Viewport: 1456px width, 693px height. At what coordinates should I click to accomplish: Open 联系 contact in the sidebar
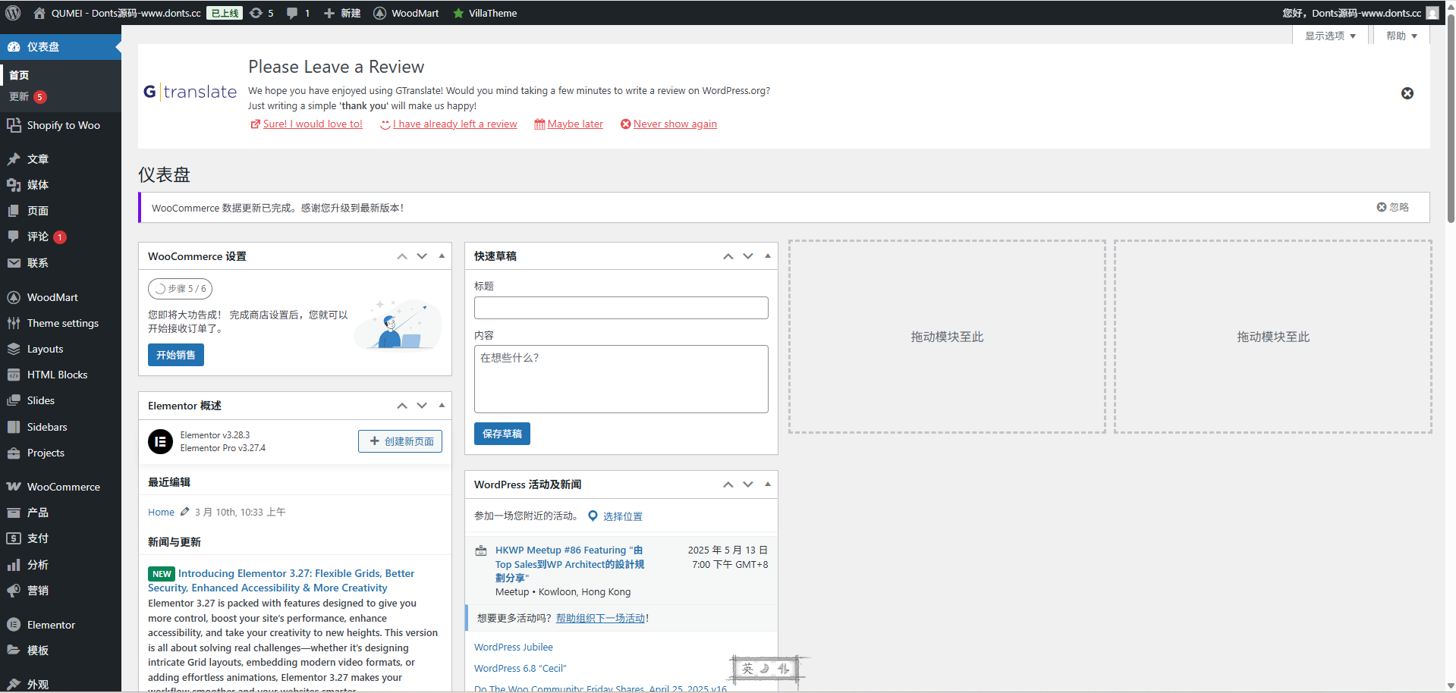pyautogui.click(x=61, y=262)
